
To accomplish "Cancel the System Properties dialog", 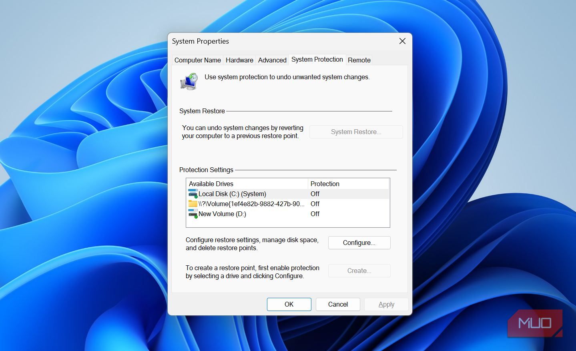I will pos(338,304).
